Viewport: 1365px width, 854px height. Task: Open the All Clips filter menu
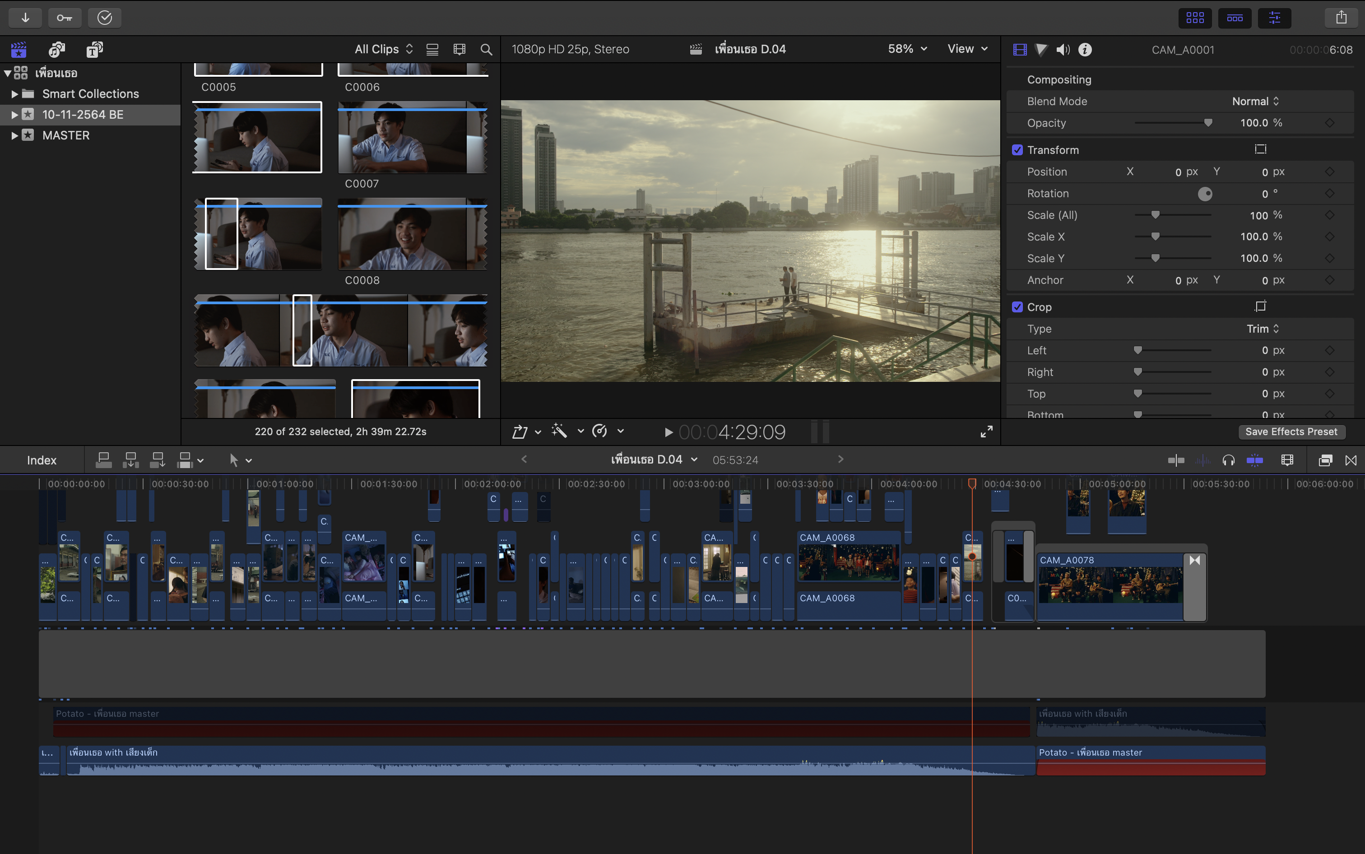(x=384, y=50)
